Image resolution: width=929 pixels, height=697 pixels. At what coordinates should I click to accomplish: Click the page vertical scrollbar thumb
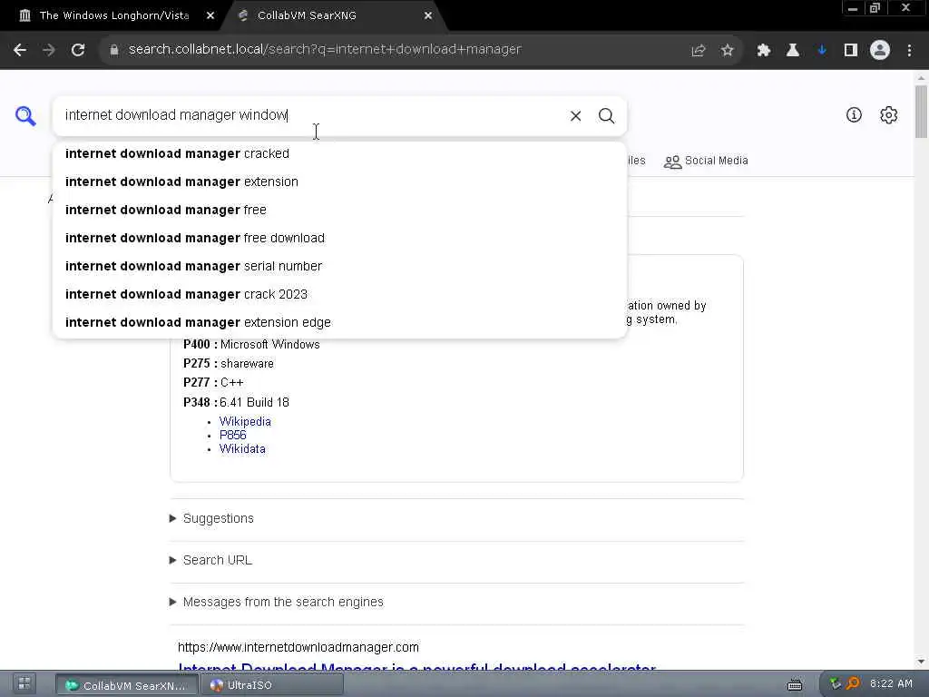[x=921, y=112]
